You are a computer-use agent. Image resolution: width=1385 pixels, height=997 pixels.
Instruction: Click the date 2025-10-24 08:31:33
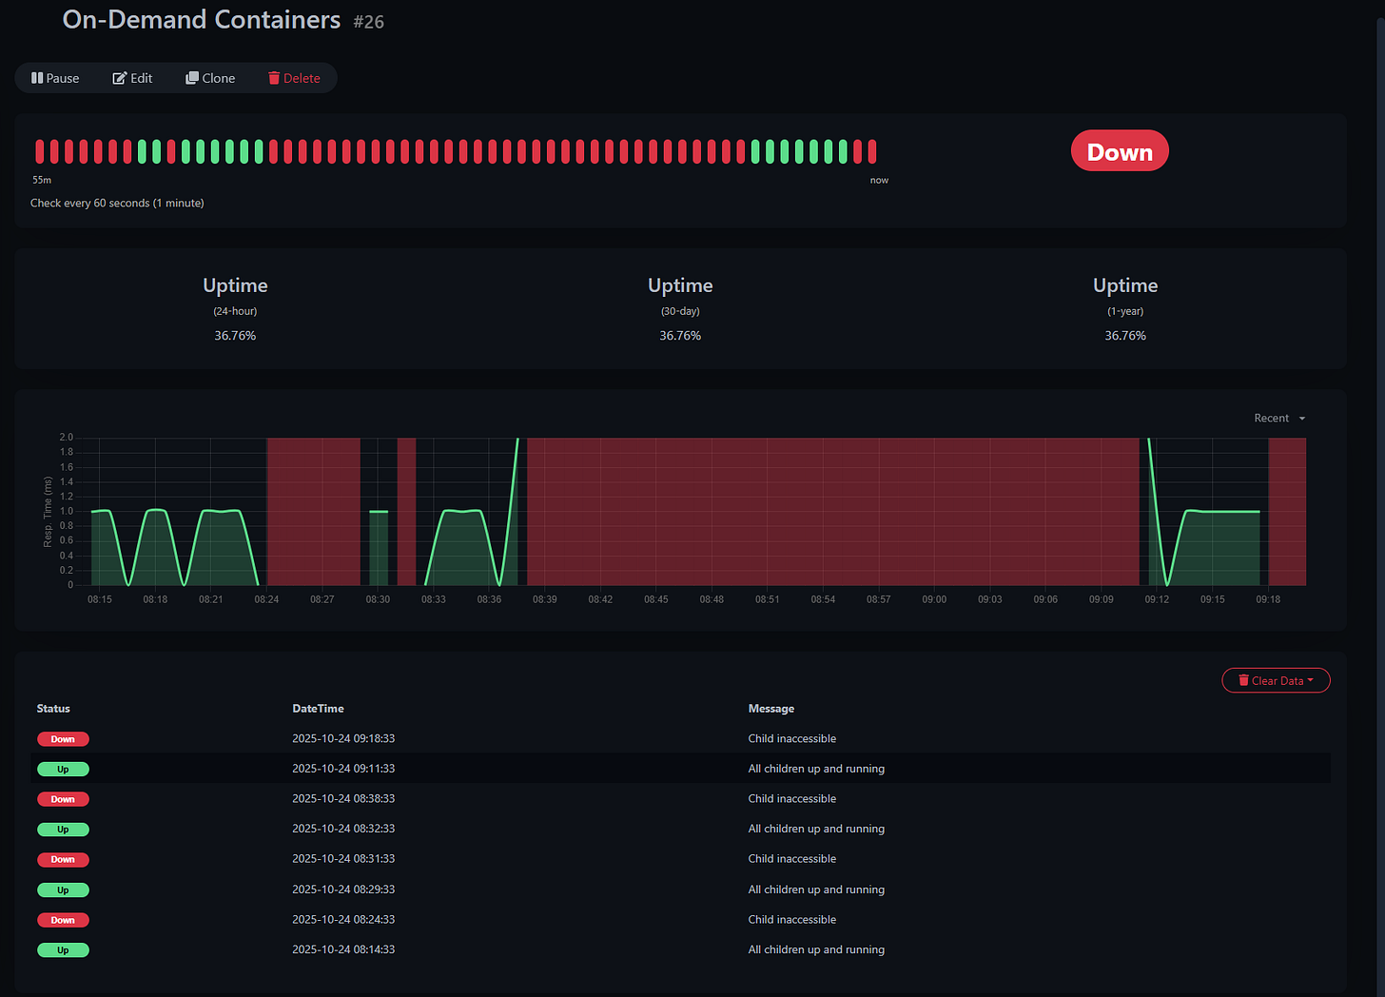point(343,858)
